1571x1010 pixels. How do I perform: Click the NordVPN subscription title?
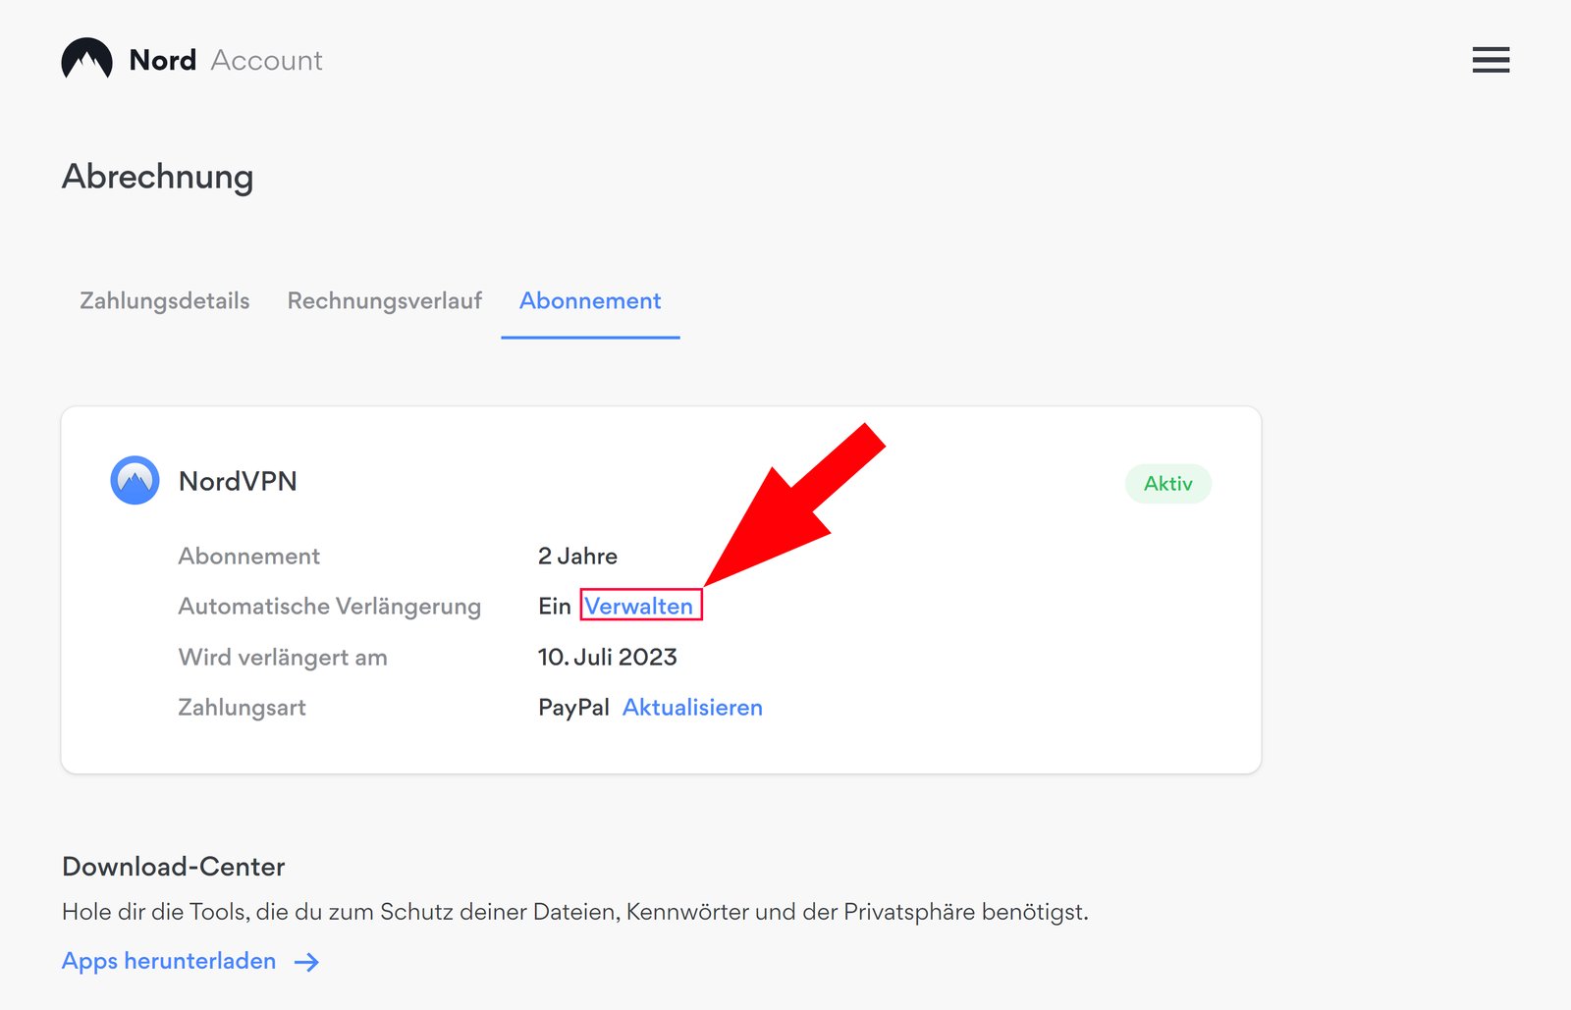(x=238, y=481)
